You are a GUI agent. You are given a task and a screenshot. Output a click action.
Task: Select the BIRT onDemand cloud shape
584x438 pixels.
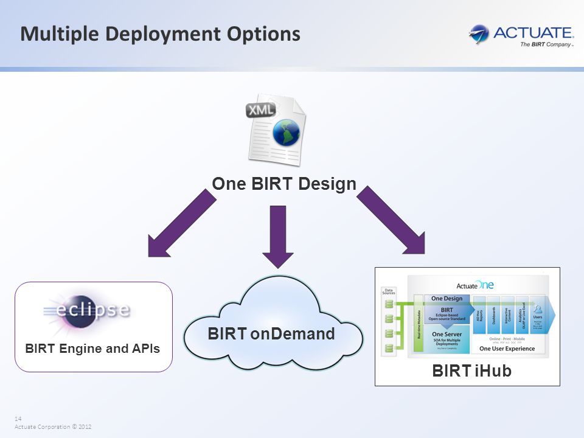pyautogui.click(x=273, y=323)
